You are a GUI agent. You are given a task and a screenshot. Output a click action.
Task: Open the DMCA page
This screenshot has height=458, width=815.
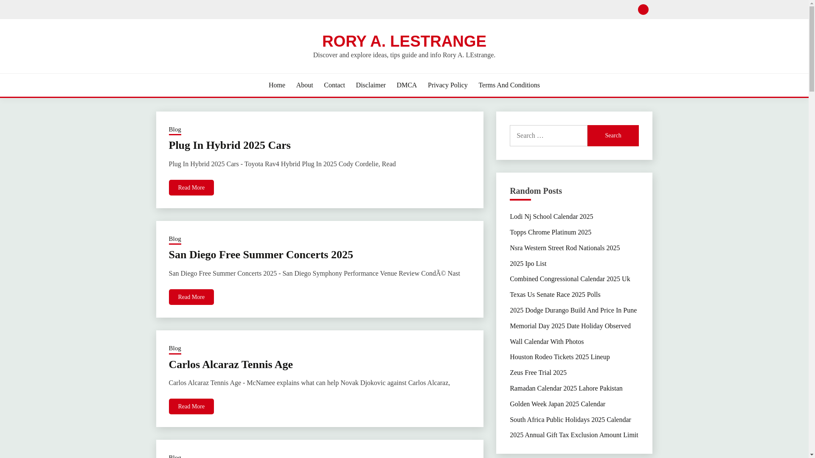coord(407,85)
